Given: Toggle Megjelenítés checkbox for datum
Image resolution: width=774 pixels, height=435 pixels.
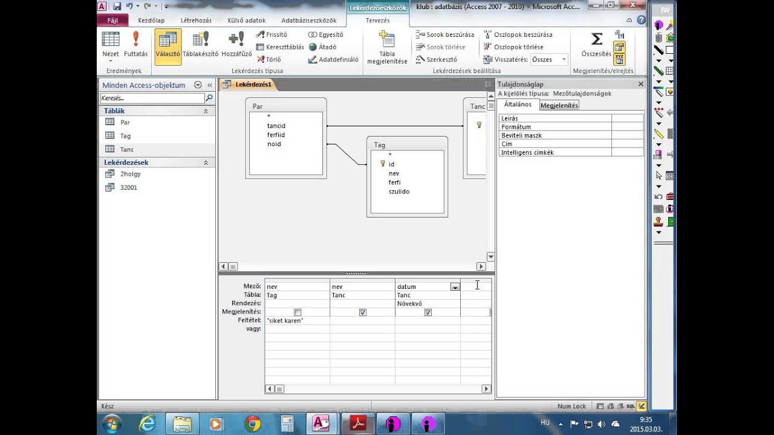Looking at the screenshot, I should coord(428,312).
